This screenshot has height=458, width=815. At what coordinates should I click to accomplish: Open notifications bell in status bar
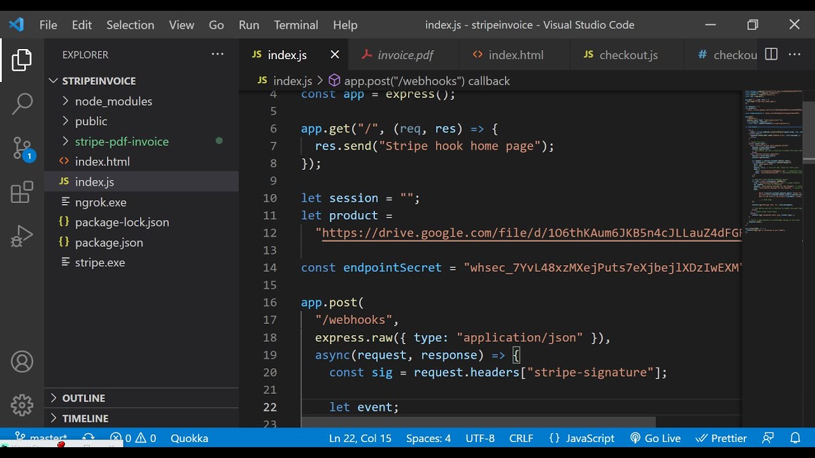(x=795, y=438)
